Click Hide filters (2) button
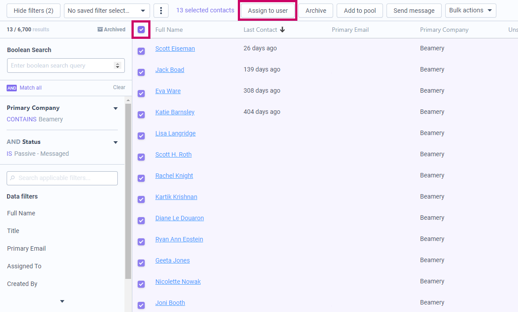This screenshot has width=518, height=312. tap(34, 11)
